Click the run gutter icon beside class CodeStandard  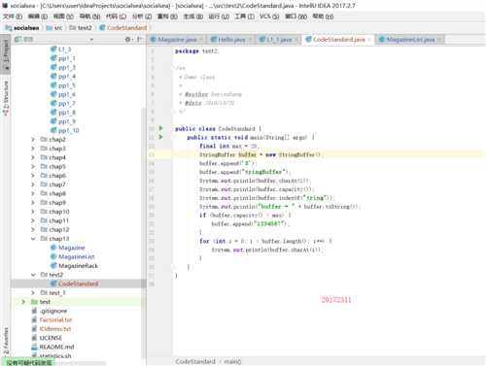(160, 128)
